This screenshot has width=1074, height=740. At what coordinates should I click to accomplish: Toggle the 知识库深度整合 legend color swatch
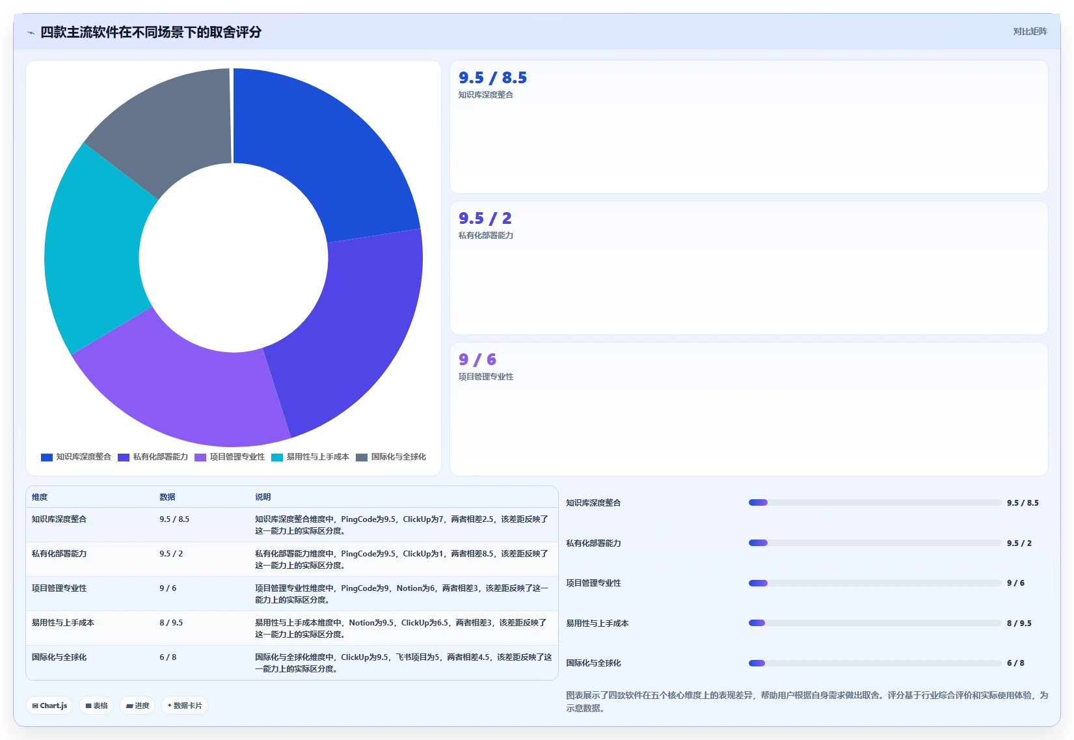click(x=47, y=457)
